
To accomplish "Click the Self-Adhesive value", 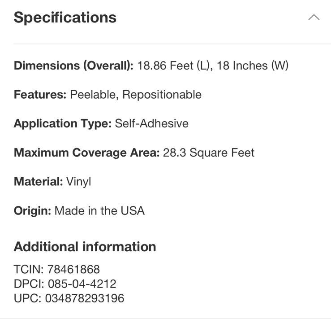I will pyautogui.click(x=151, y=123).
